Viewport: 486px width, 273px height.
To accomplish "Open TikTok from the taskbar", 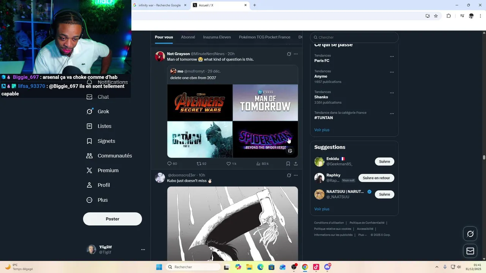I will click(316, 267).
